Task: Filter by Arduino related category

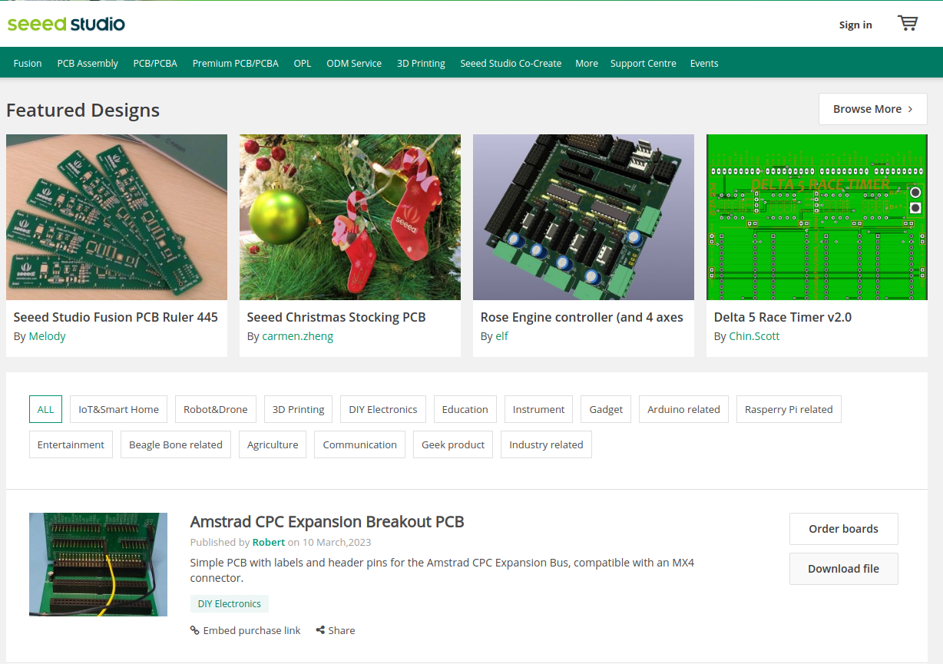Action: pyautogui.click(x=683, y=409)
